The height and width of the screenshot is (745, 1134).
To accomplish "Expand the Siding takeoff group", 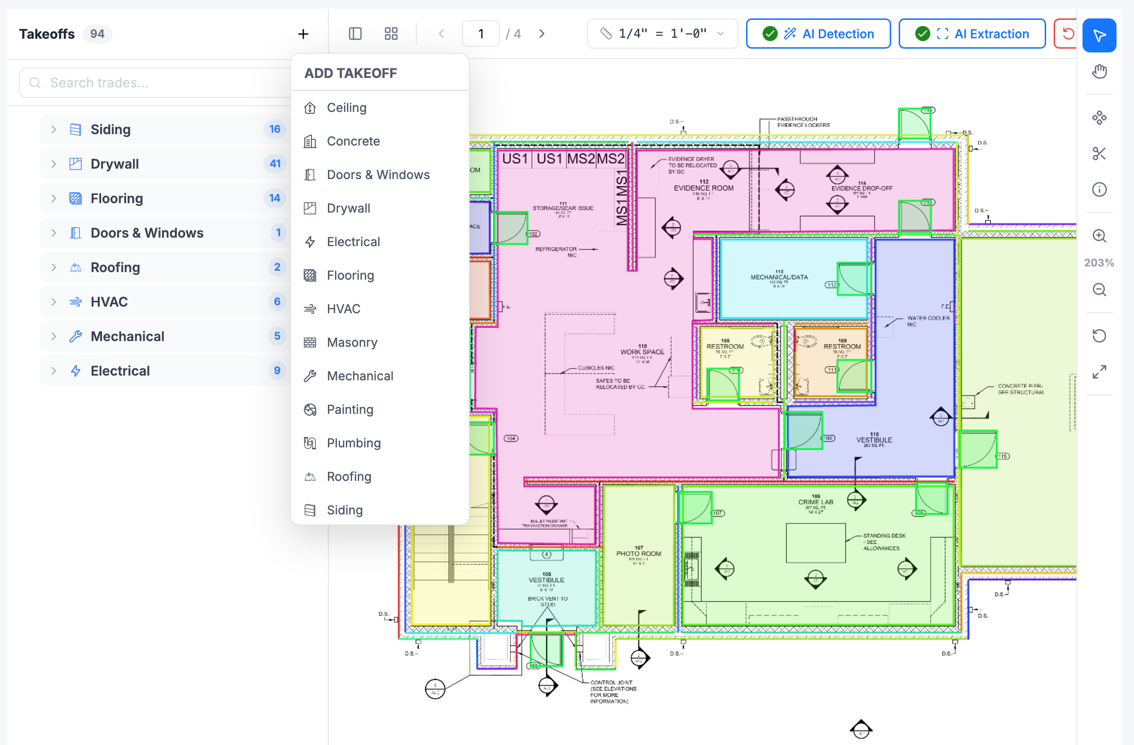I will click(x=54, y=129).
